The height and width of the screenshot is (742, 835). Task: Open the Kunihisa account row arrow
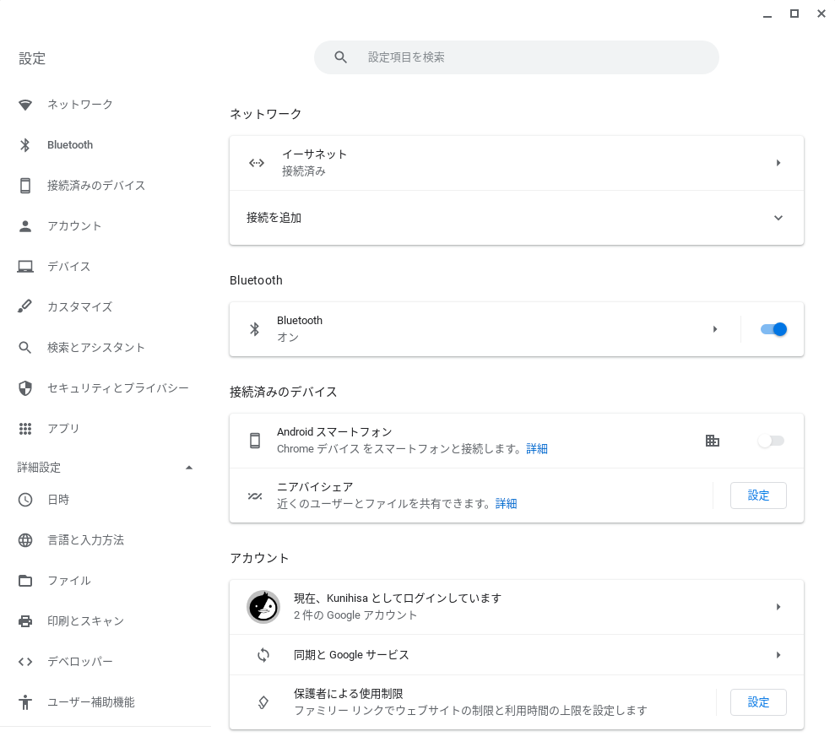778,607
